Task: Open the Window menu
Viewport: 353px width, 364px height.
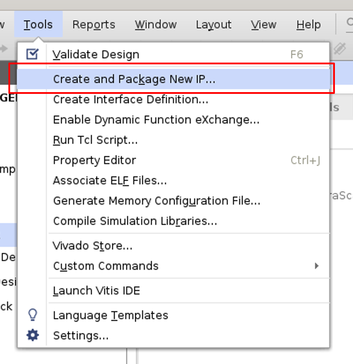Action: click(x=155, y=24)
